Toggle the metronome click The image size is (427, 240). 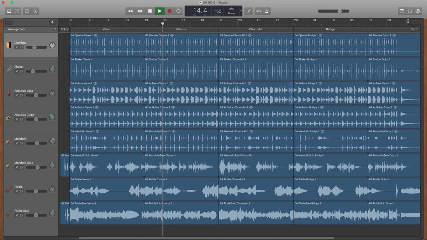coord(267,11)
